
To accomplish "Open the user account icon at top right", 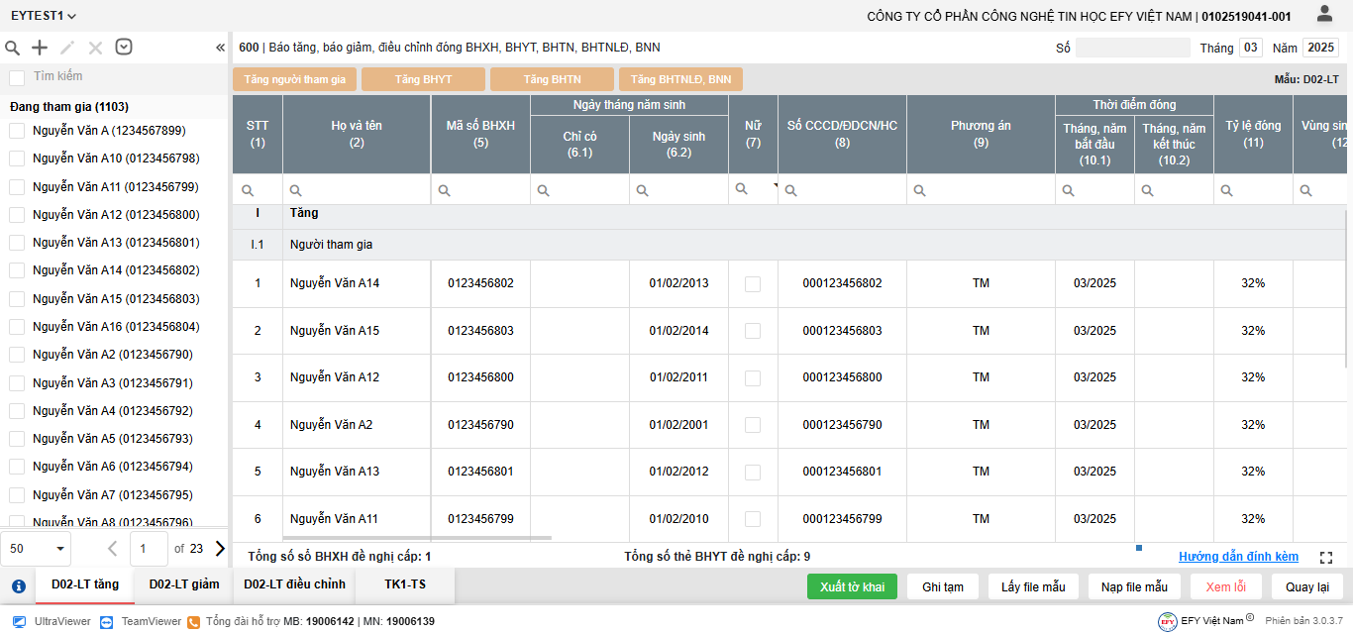I will click(x=1324, y=14).
